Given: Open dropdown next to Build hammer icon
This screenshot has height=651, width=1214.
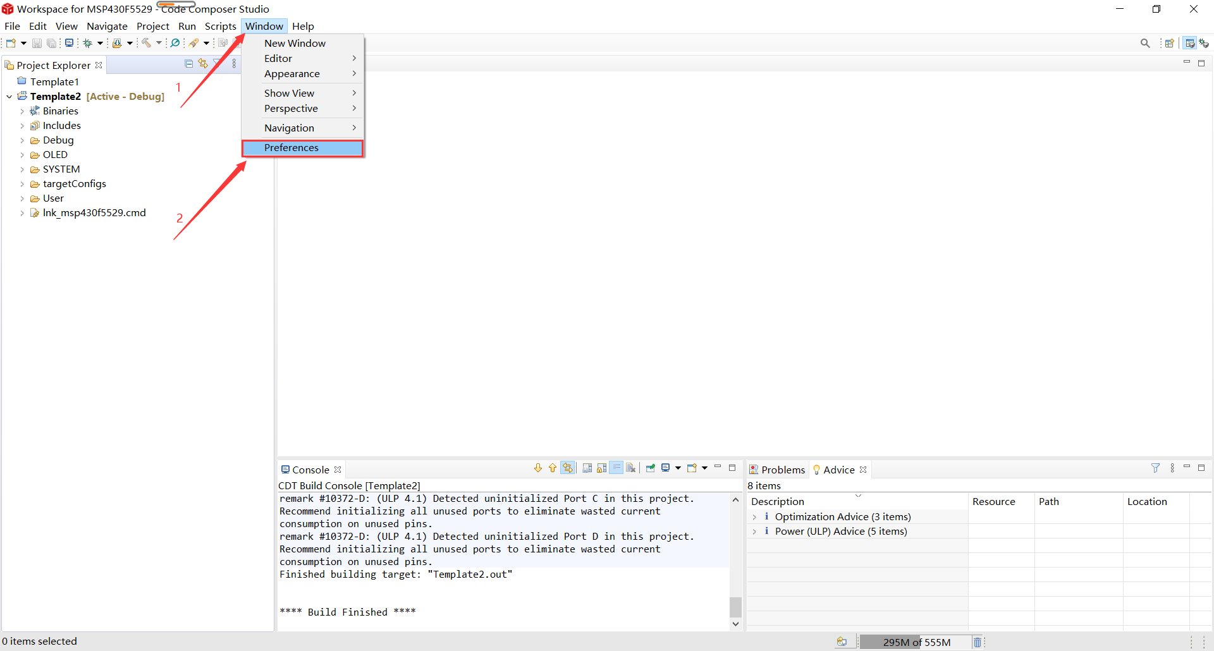Looking at the screenshot, I should click(159, 43).
